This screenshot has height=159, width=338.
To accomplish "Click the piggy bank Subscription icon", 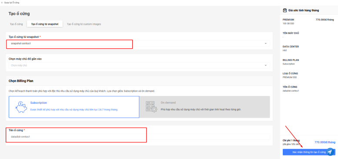I will click(x=21, y=107).
